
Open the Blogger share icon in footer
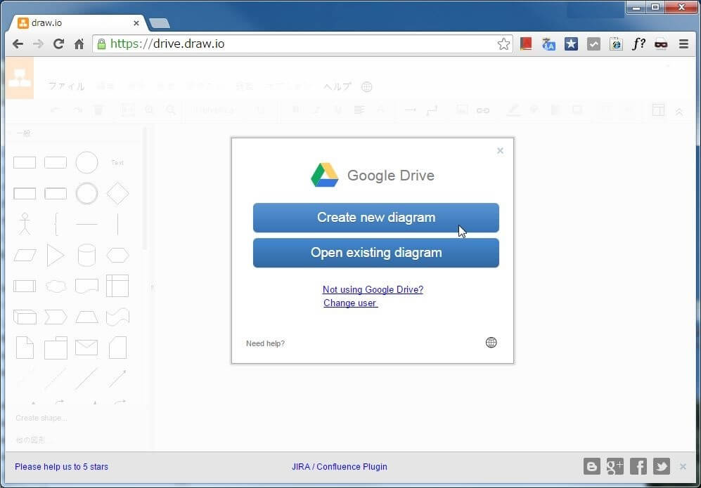592,466
